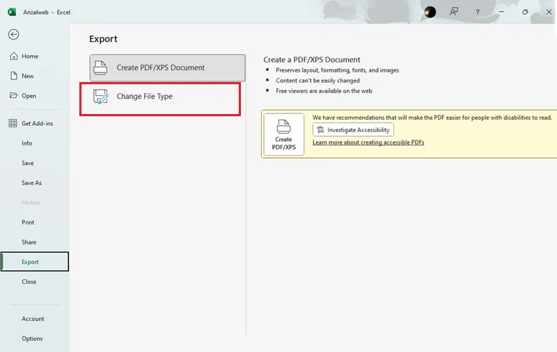Click the user profile avatar picture
This screenshot has height=352, width=557.
click(x=430, y=12)
